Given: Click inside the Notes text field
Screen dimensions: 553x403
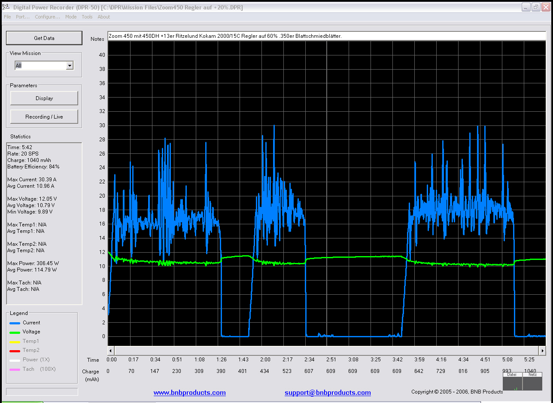Looking at the screenshot, I should (x=326, y=36).
